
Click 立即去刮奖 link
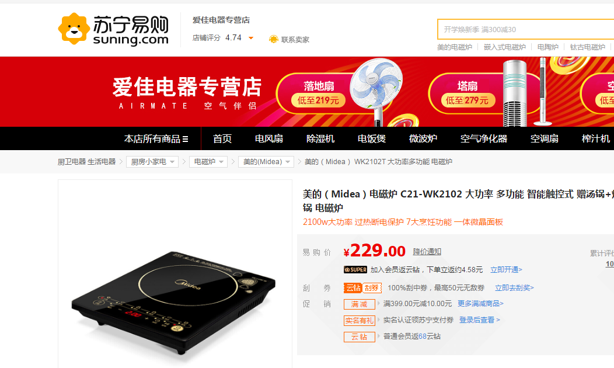coord(514,287)
